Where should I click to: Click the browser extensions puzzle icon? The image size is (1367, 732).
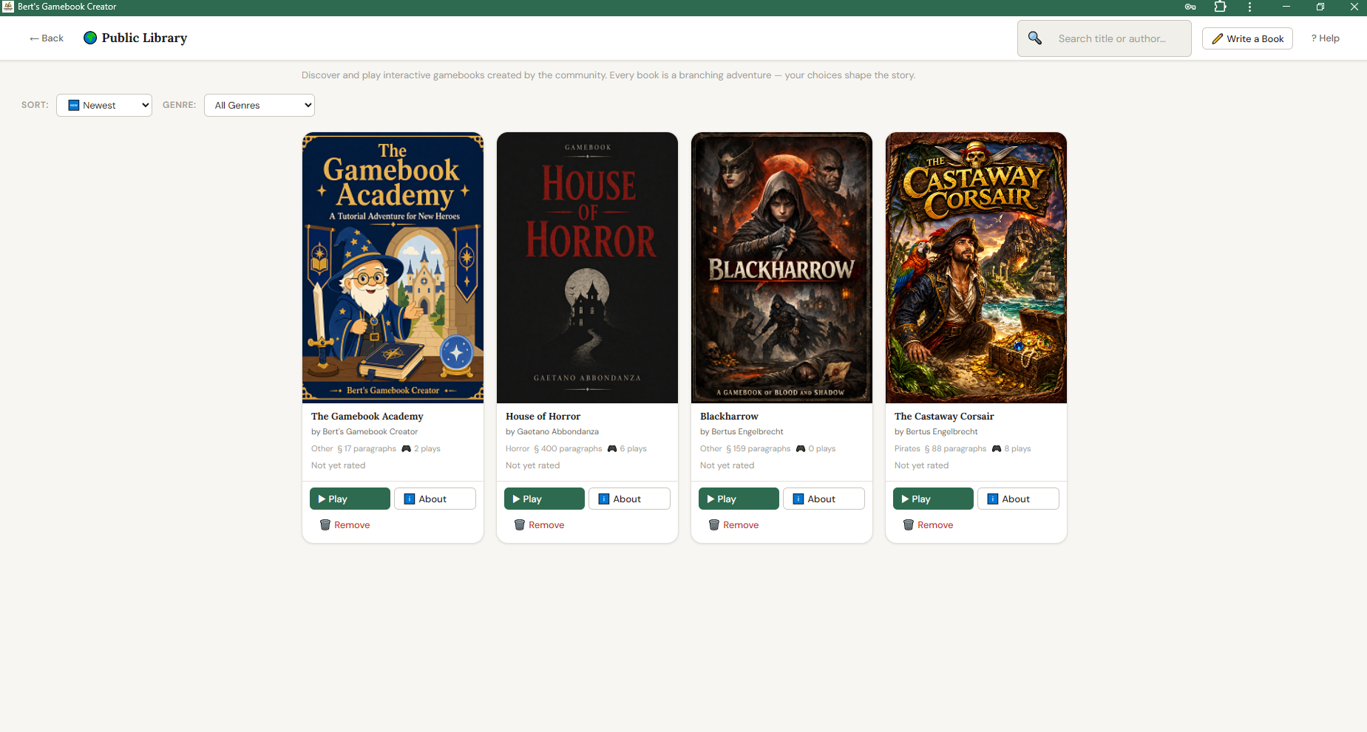coord(1220,7)
